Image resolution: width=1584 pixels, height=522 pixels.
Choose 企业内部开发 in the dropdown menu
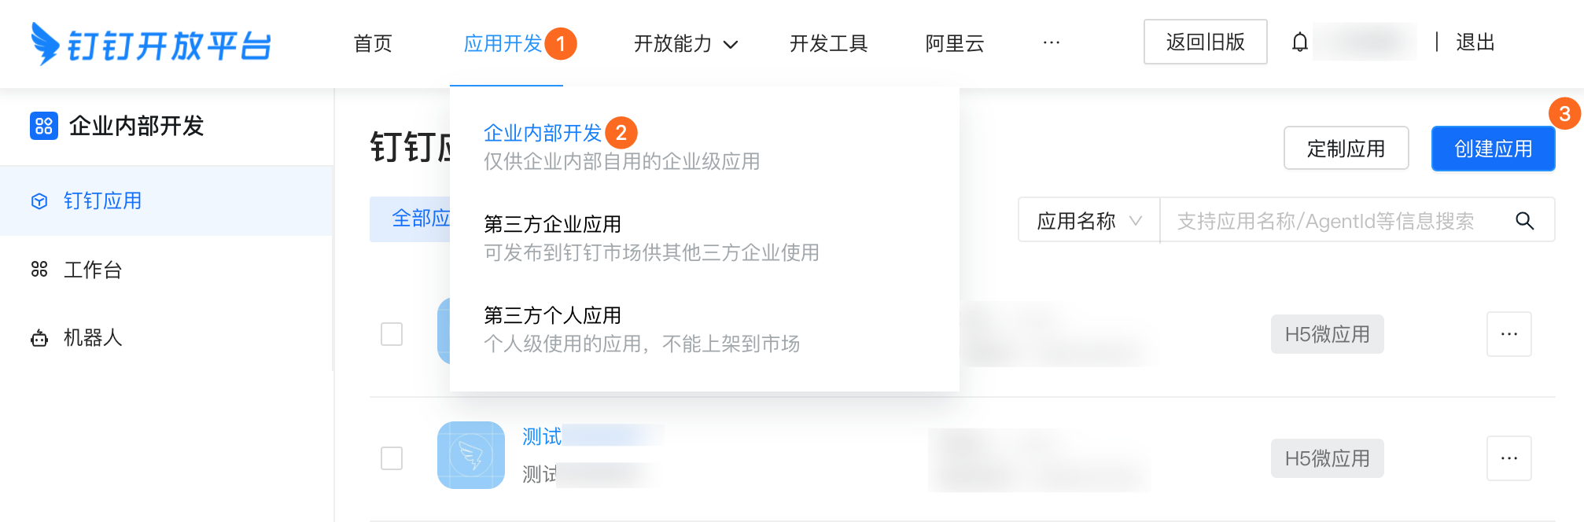click(x=543, y=134)
